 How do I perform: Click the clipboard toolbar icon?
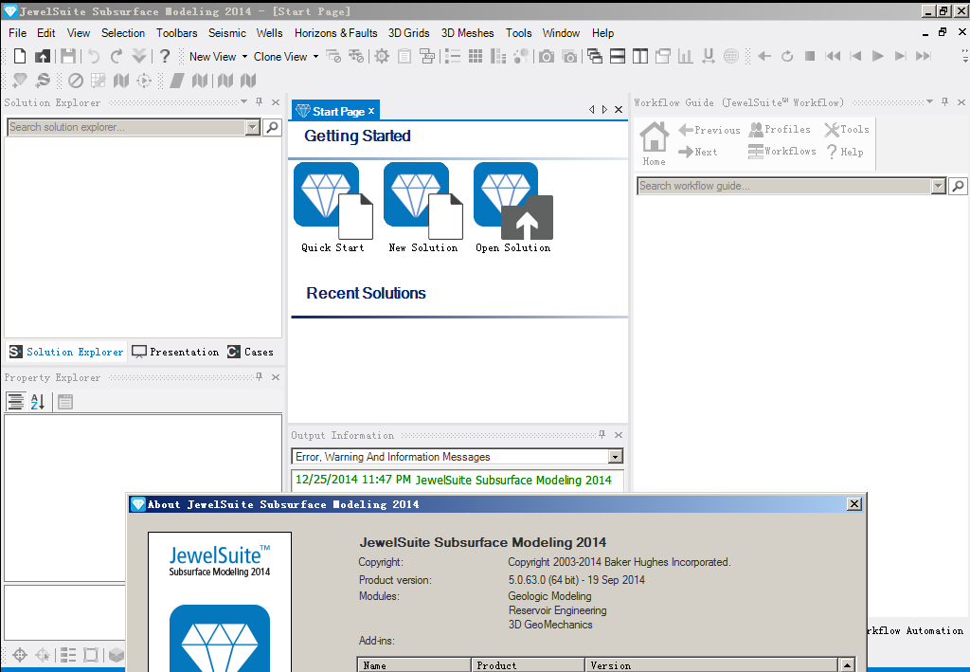pos(404,56)
